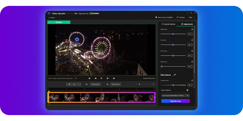Image resolution: width=243 pixels, height=121 pixels.
Task: Open the Fit zoom level dropdown
Action: click(74, 84)
